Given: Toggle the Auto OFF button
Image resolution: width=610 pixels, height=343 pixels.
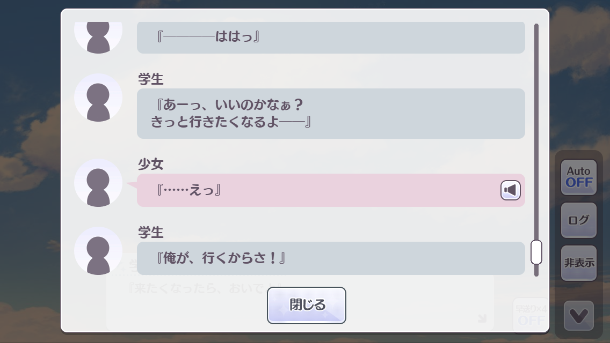Looking at the screenshot, I should (x=578, y=177).
